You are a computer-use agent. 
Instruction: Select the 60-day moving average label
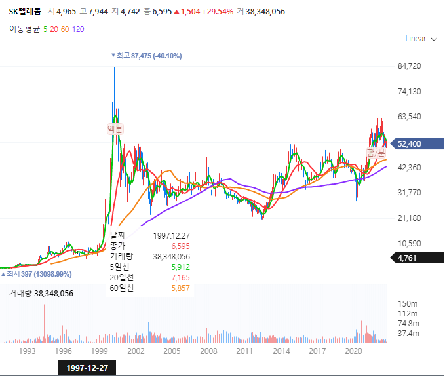pyautogui.click(x=65, y=29)
